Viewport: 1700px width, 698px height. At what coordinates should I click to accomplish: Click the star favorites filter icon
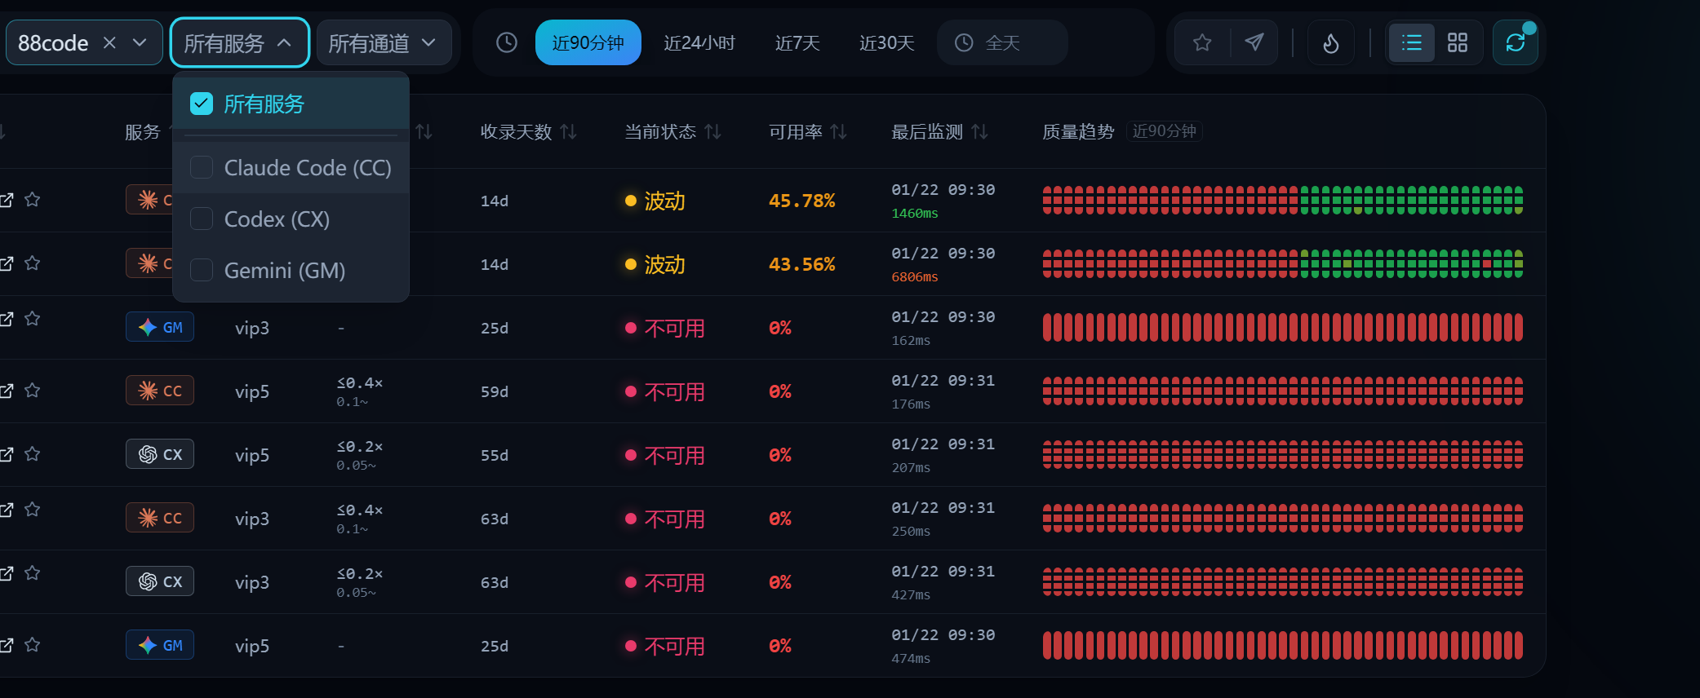click(x=1202, y=42)
